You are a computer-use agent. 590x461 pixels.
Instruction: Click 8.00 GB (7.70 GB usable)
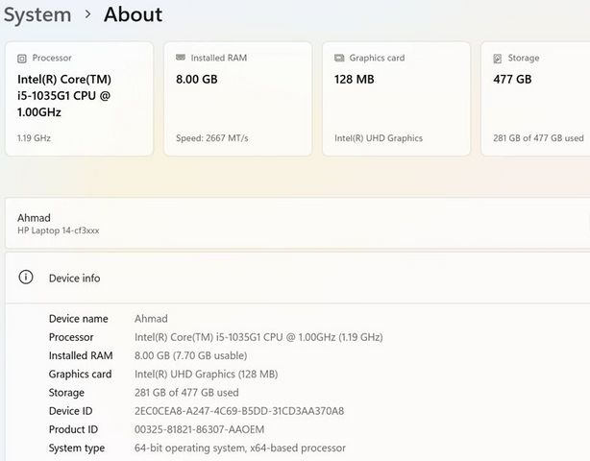(191, 355)
